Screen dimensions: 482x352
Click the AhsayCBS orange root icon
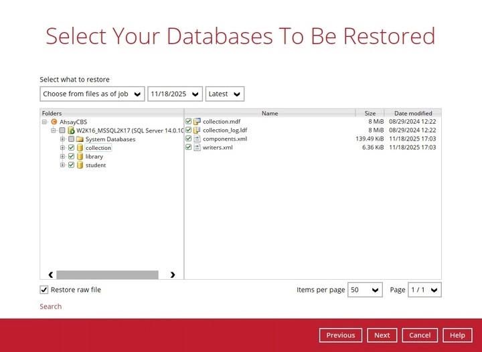click(54, 122)
